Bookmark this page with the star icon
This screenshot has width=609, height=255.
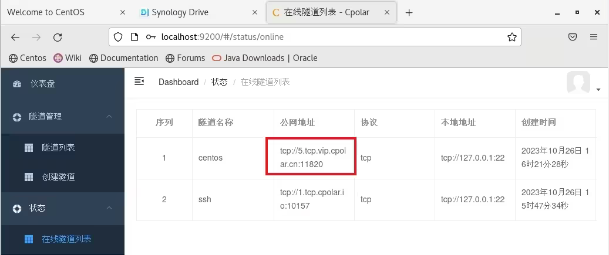[x=512, y=37]
